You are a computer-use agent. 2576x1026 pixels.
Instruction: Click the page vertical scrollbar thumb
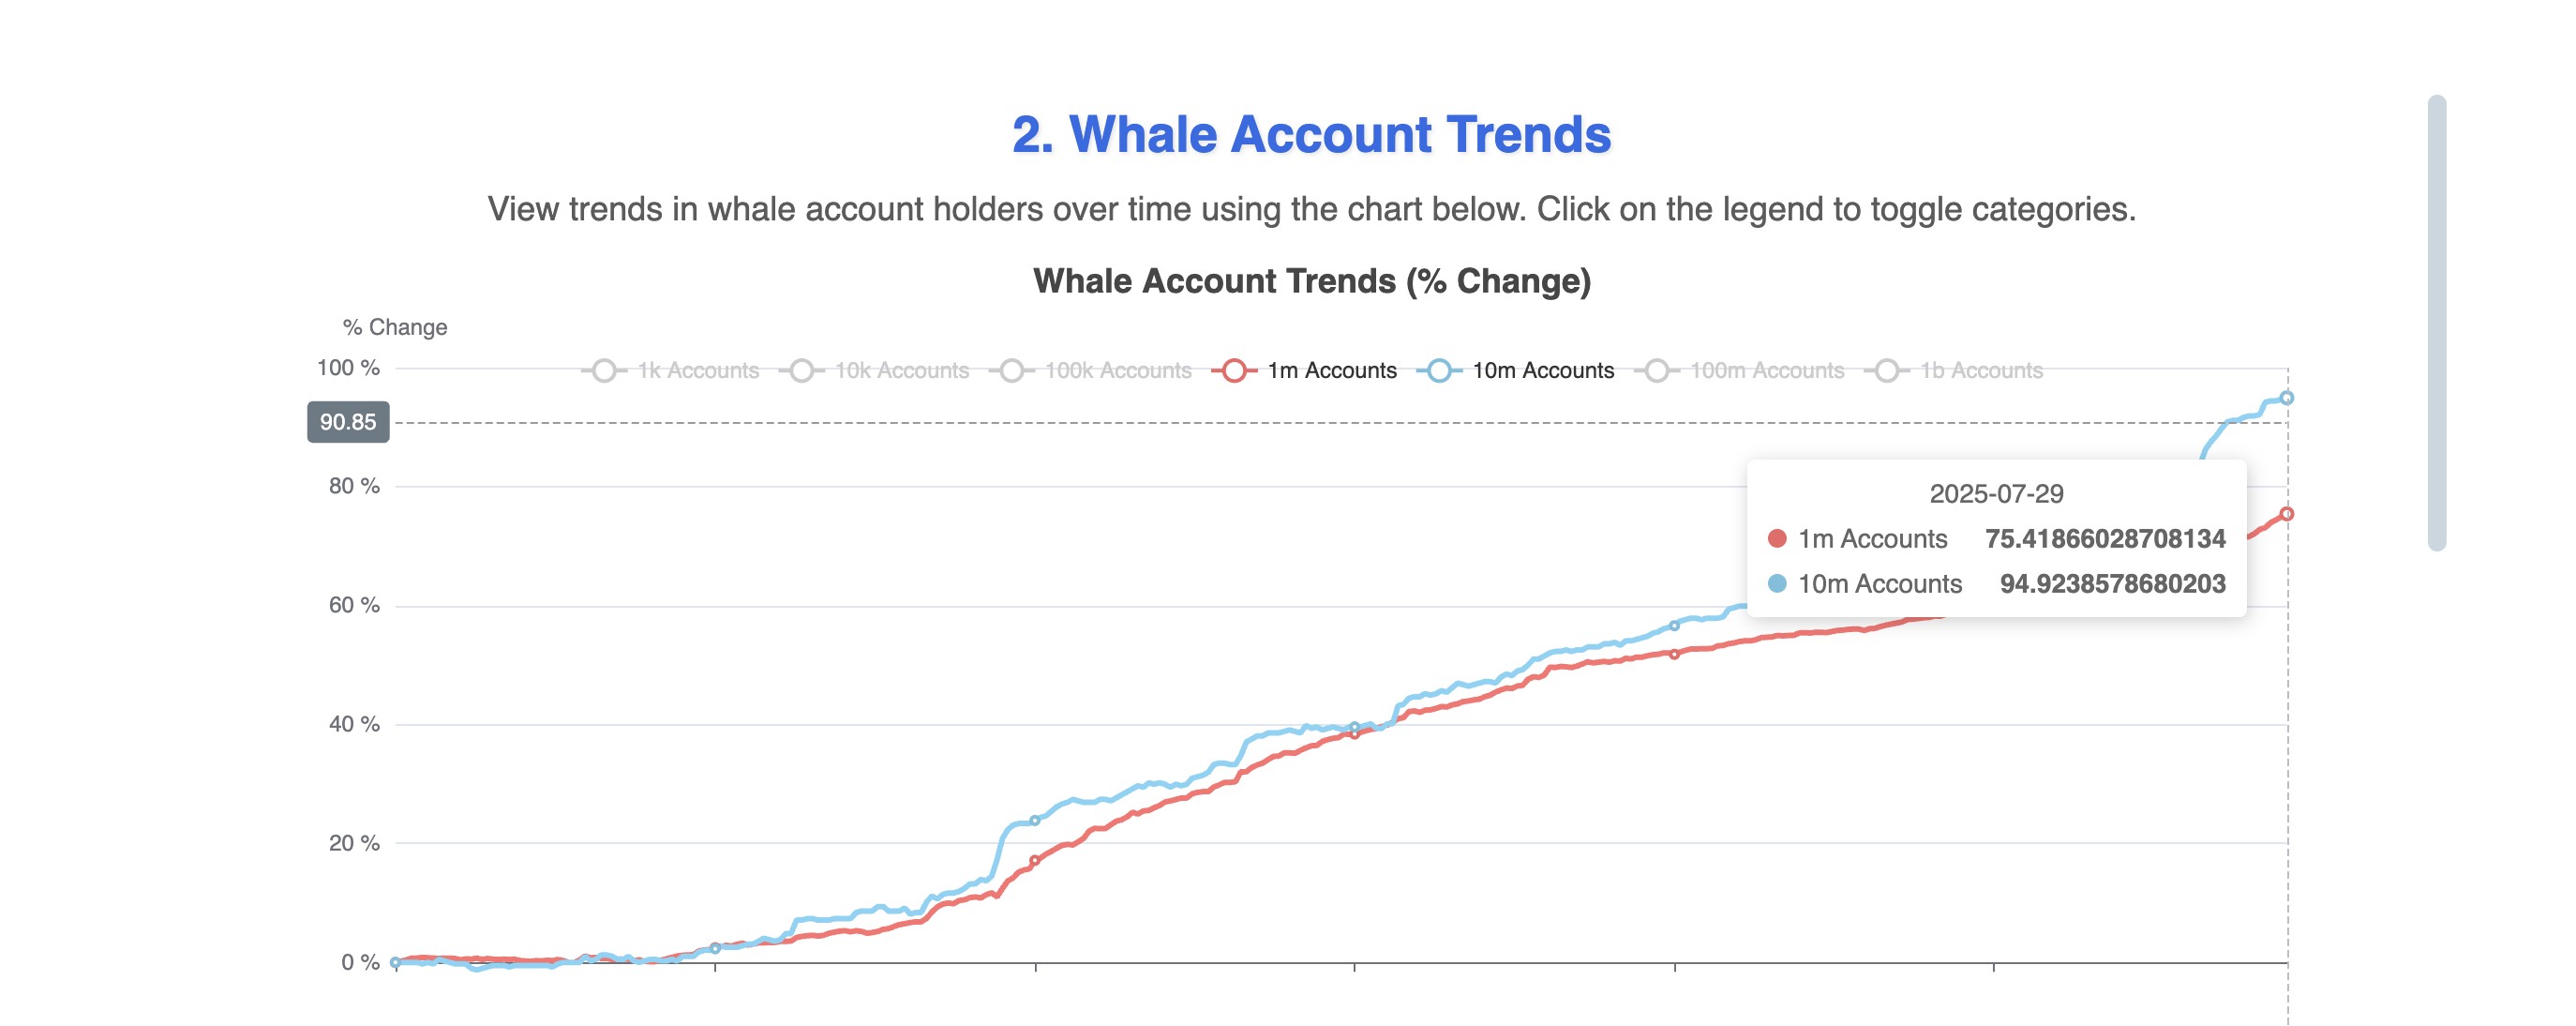[x=2437, y=323]
